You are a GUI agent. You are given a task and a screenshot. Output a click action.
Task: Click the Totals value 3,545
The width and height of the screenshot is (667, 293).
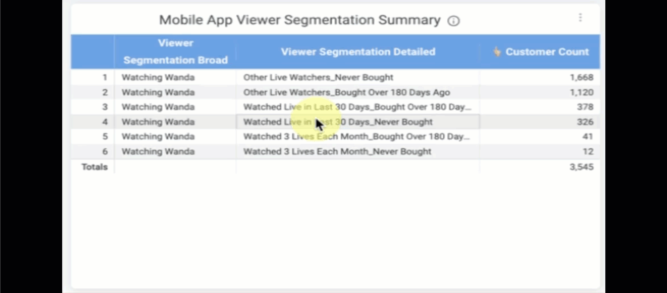pyautogui.click(x=581, y=167)
